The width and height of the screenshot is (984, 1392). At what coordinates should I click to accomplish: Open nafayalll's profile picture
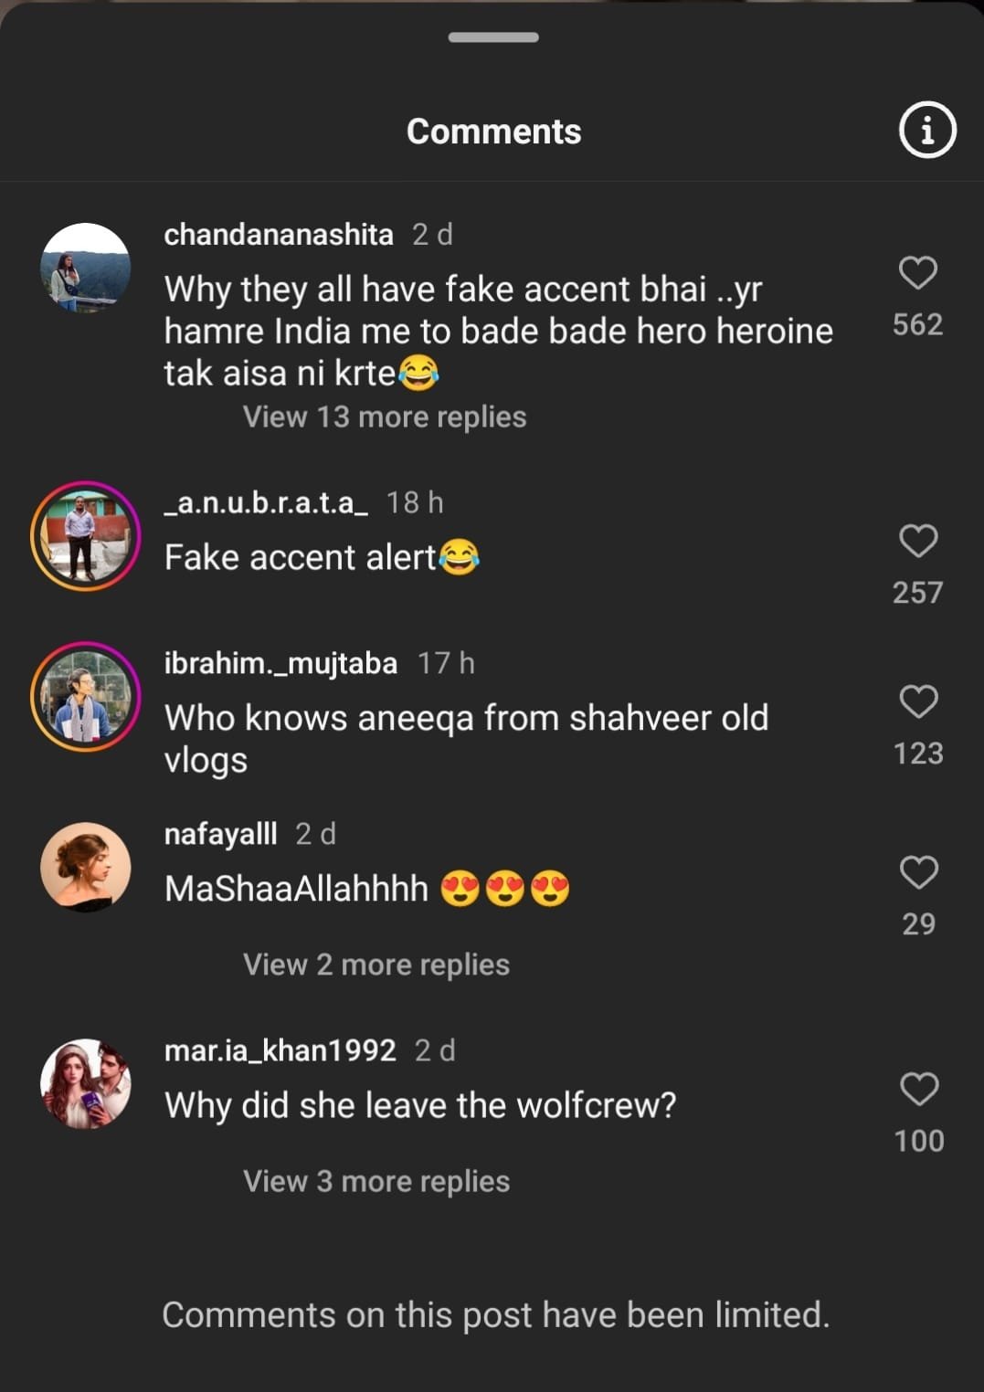[86, 867]
